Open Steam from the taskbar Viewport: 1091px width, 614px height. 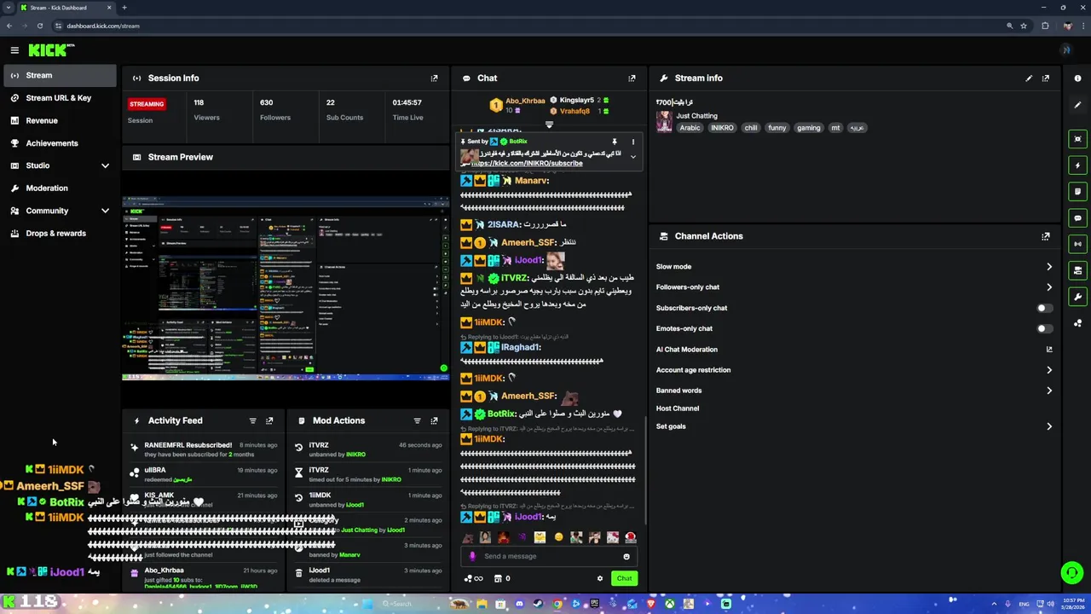click(x=538, y=604)
